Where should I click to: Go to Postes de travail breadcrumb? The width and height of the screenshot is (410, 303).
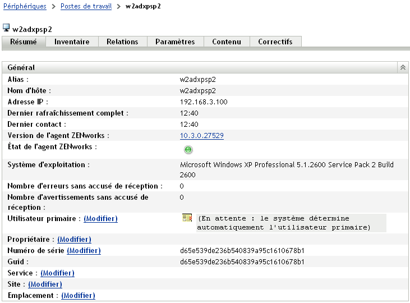[x=86, y=6]
